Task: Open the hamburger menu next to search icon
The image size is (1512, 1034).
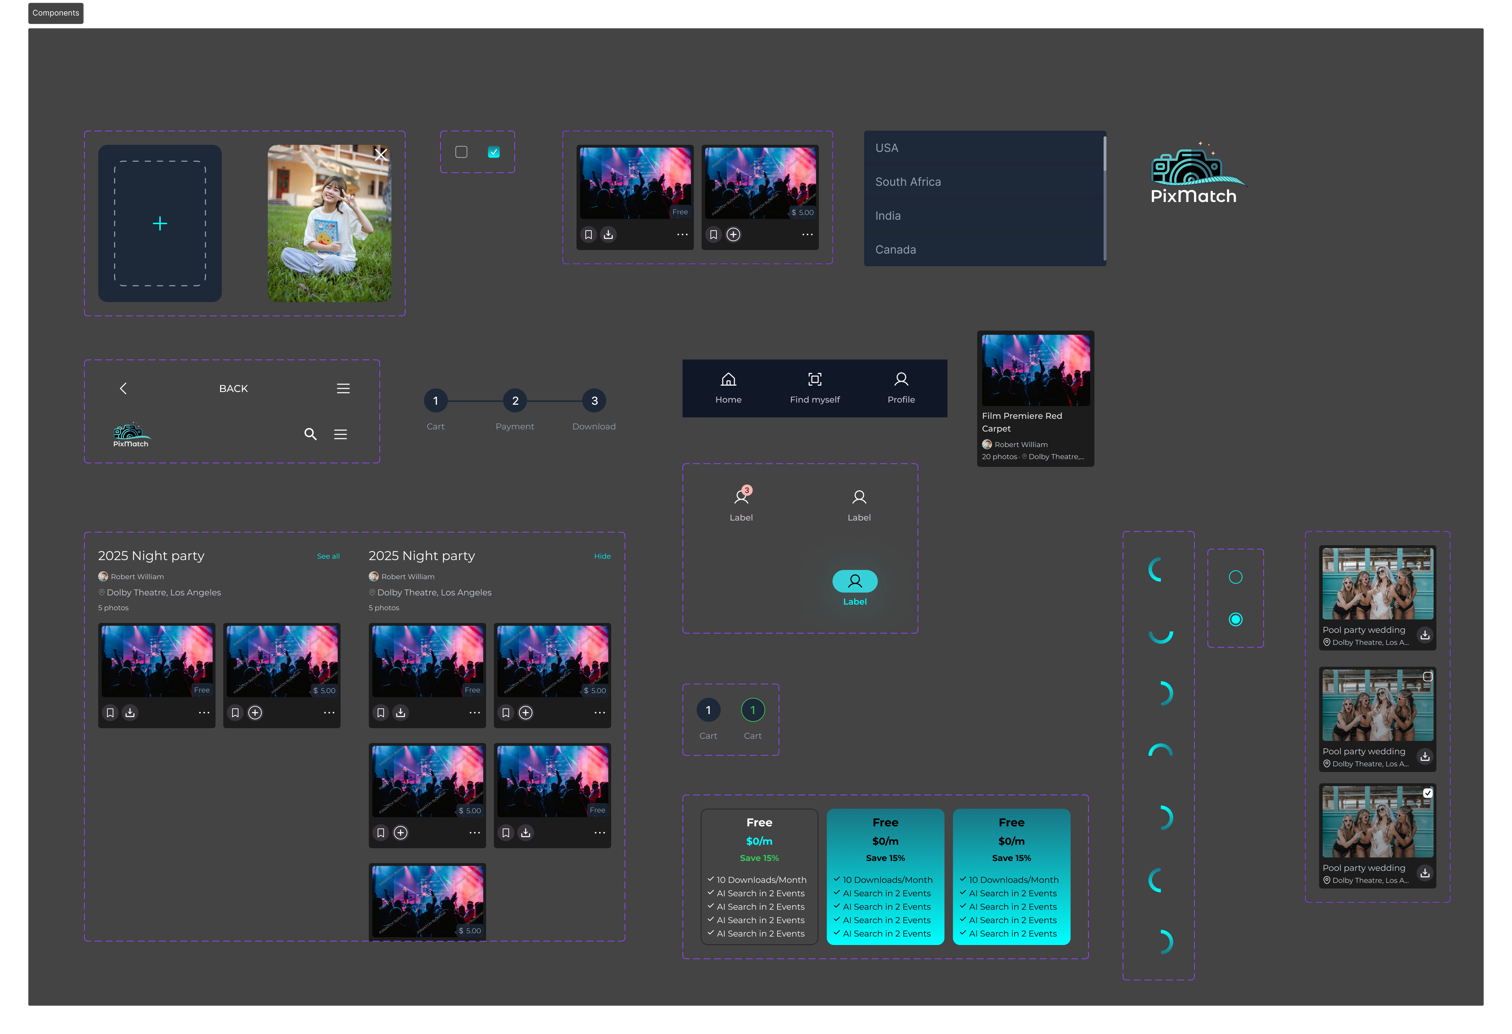Action: point(340,434)
